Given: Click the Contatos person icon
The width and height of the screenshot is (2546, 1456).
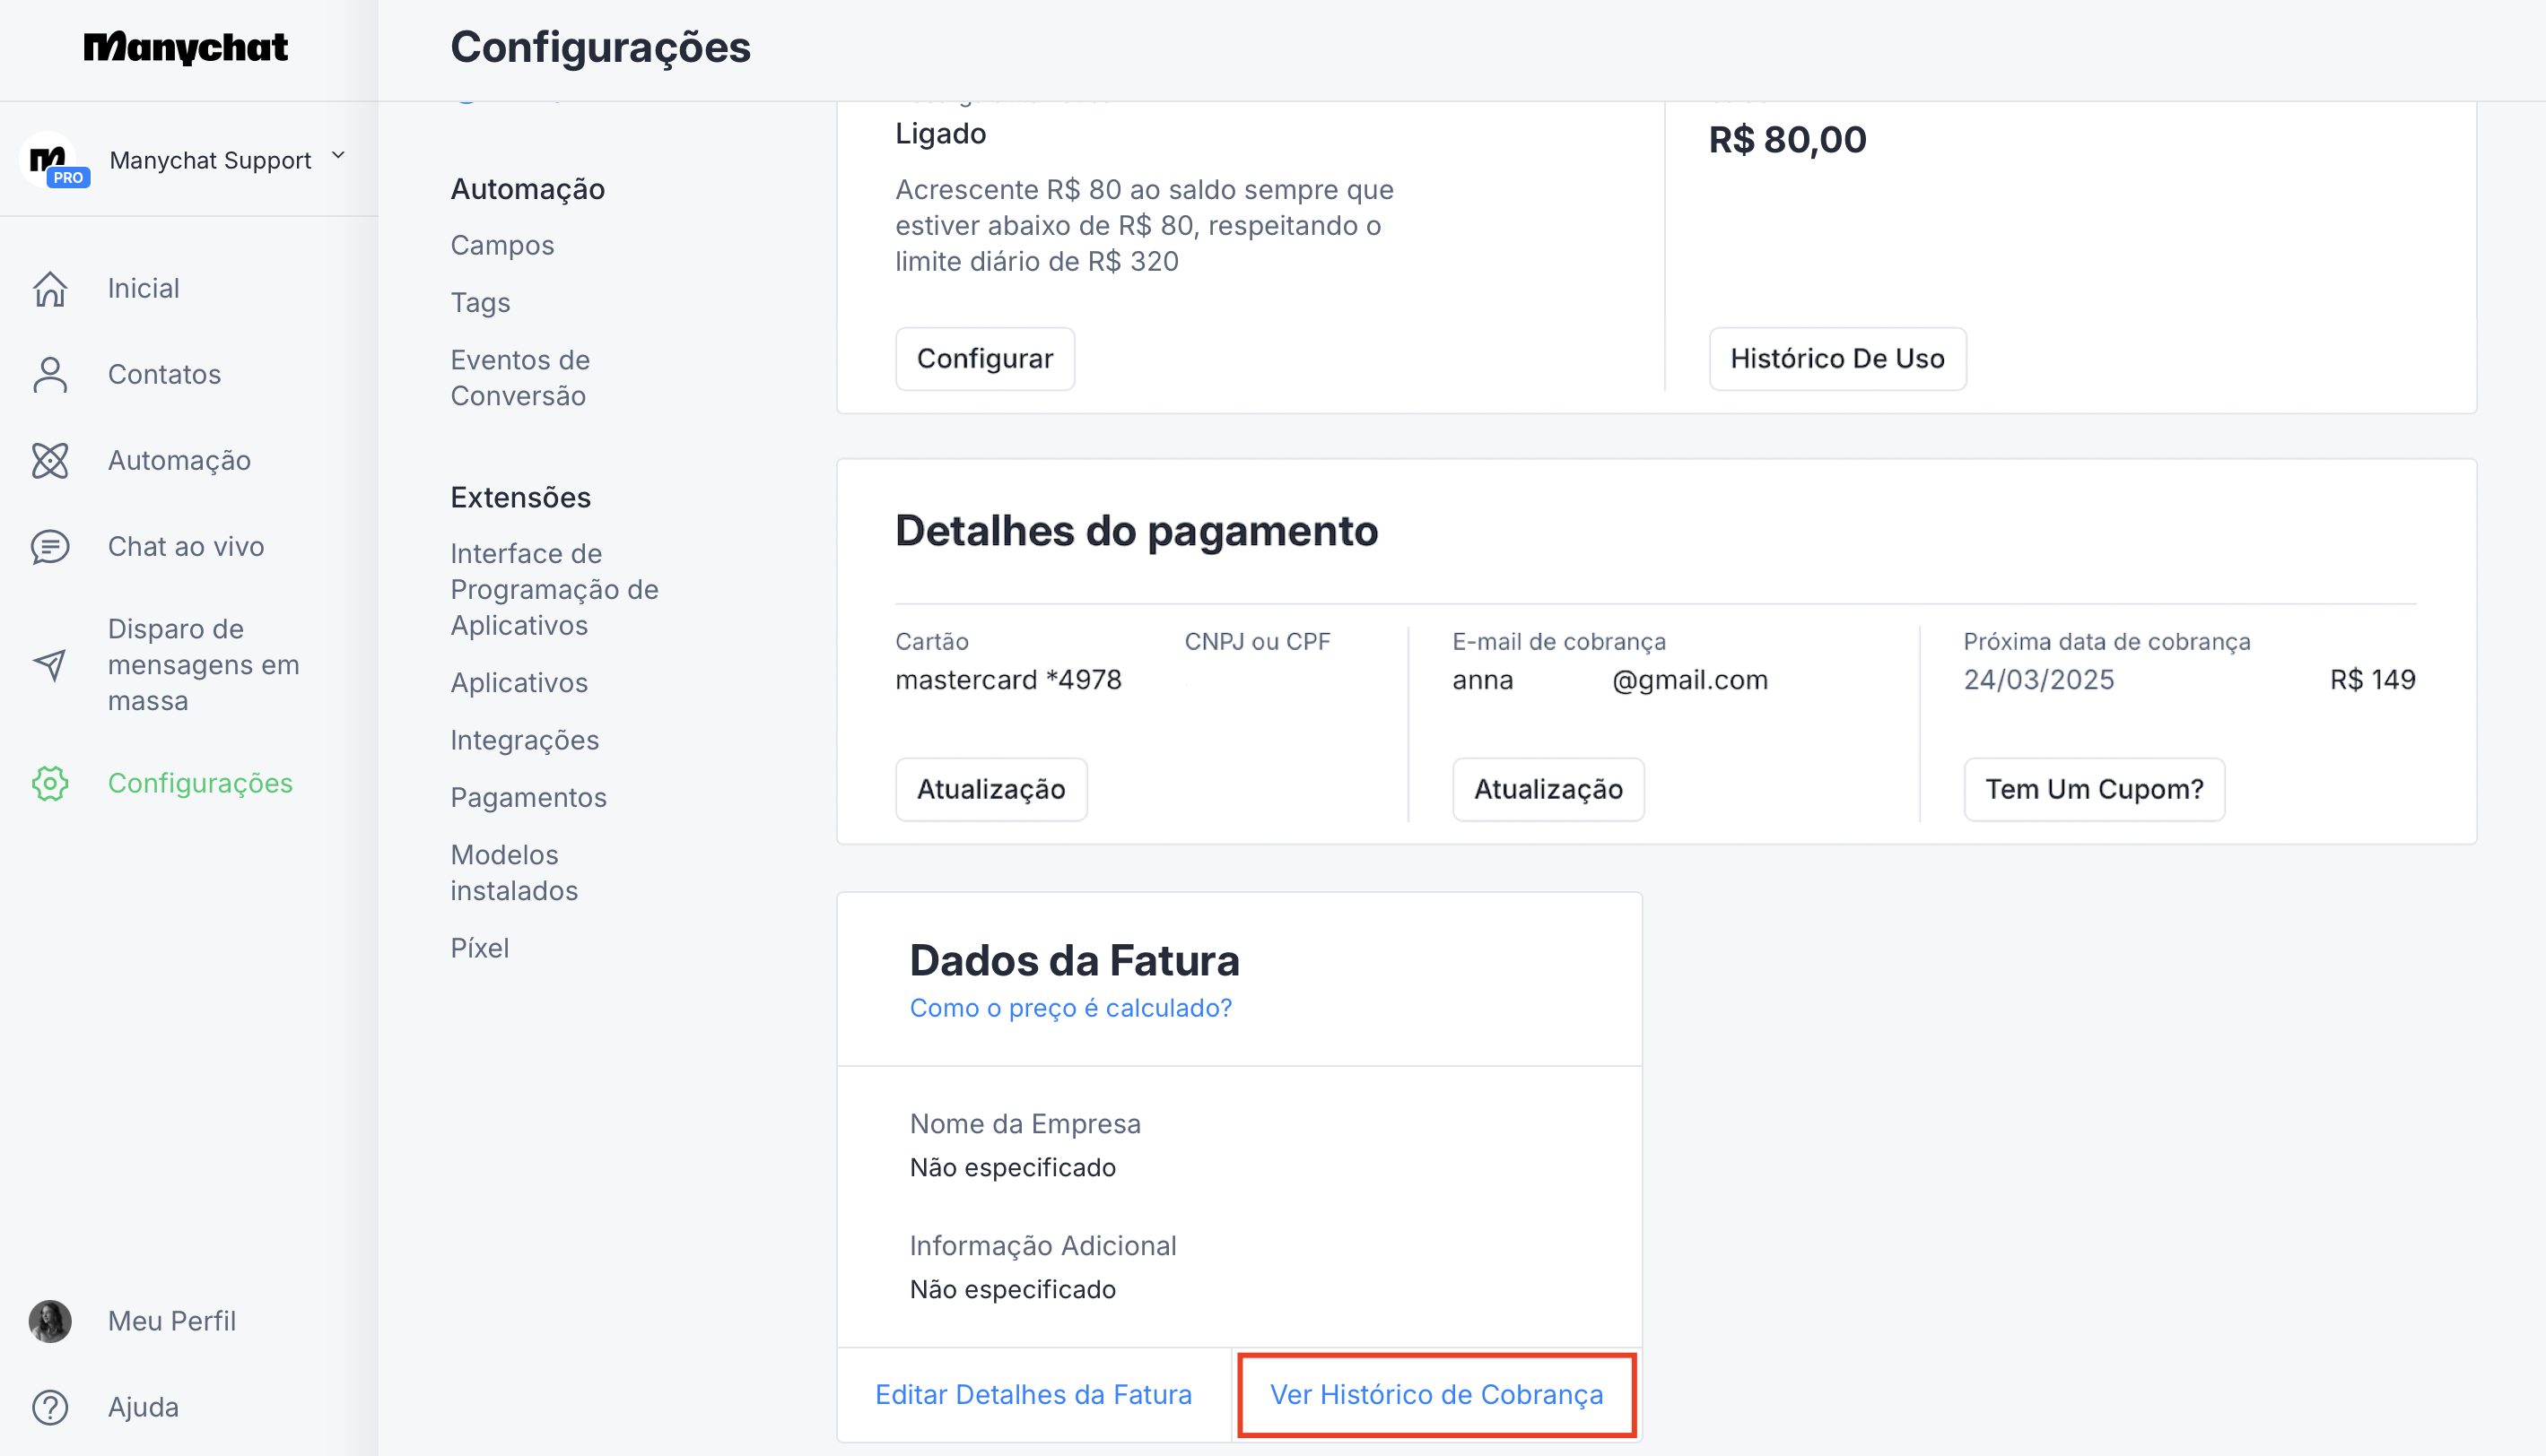Looking at the screenshot, I should pos(50,375).
